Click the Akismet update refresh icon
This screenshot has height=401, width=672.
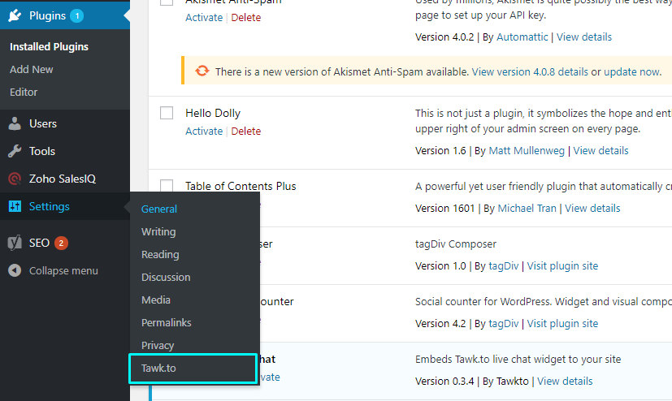(x=202, y=71)
